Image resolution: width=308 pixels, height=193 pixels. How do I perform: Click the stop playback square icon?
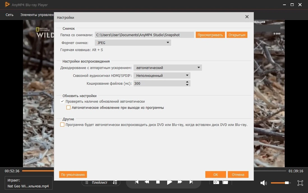158,182
